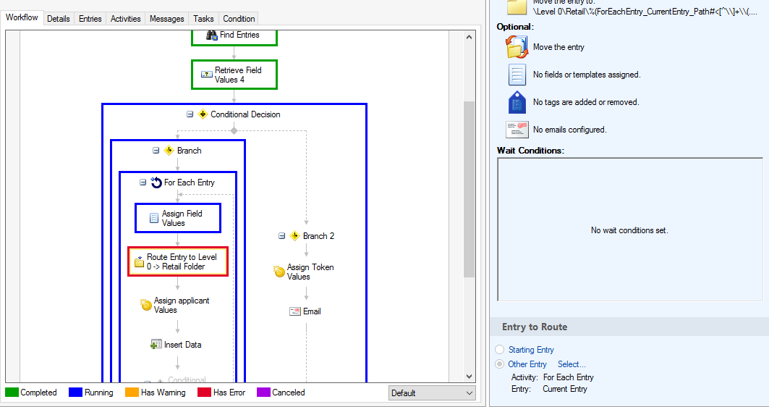769x407 pixels.
Task: Collapse the For Each Entry loop
Action: [143, 182]
